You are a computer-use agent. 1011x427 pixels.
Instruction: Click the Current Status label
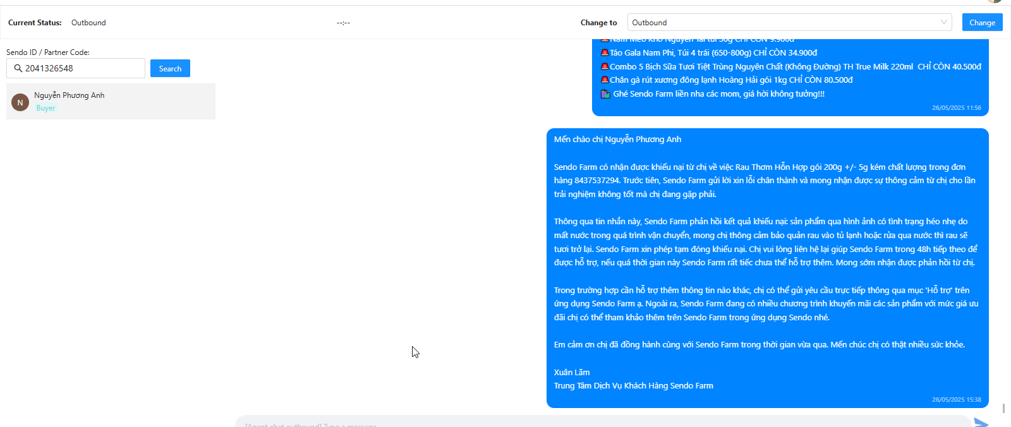pos(35,23)
